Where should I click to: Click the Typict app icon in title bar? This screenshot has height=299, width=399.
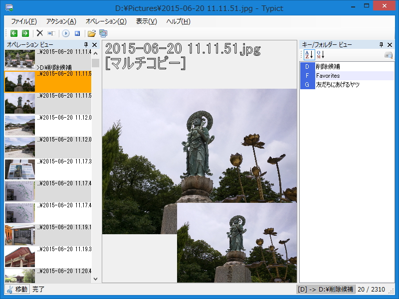[9, 8]
